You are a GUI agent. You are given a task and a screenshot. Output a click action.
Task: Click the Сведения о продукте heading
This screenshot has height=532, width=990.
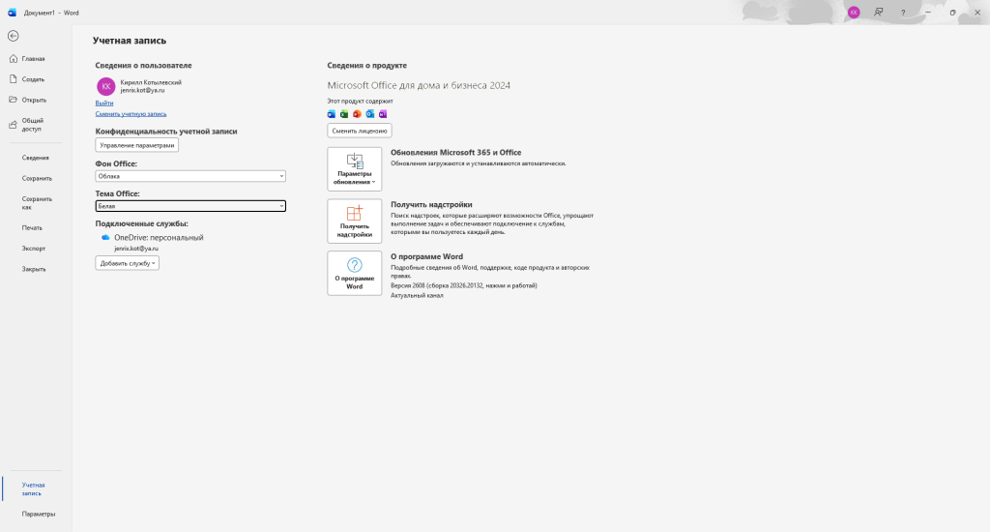pos(366,65)
